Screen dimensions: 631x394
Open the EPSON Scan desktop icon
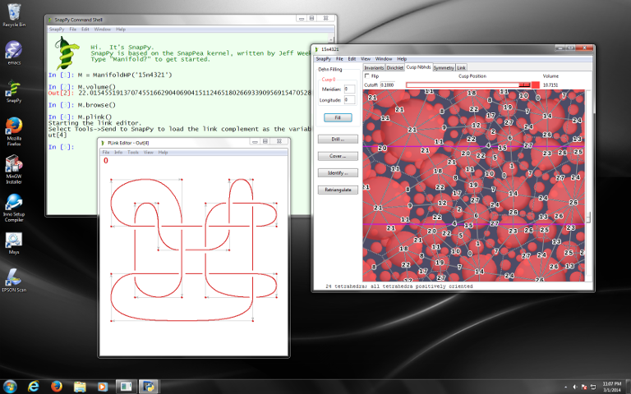coord(14,280)
